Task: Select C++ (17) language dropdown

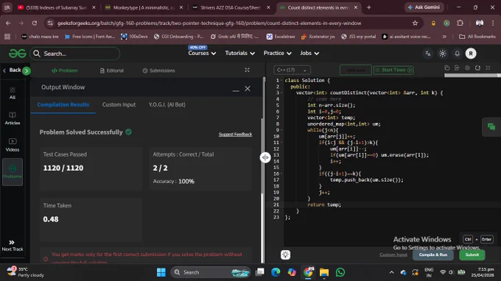Action: pos(292,70)
